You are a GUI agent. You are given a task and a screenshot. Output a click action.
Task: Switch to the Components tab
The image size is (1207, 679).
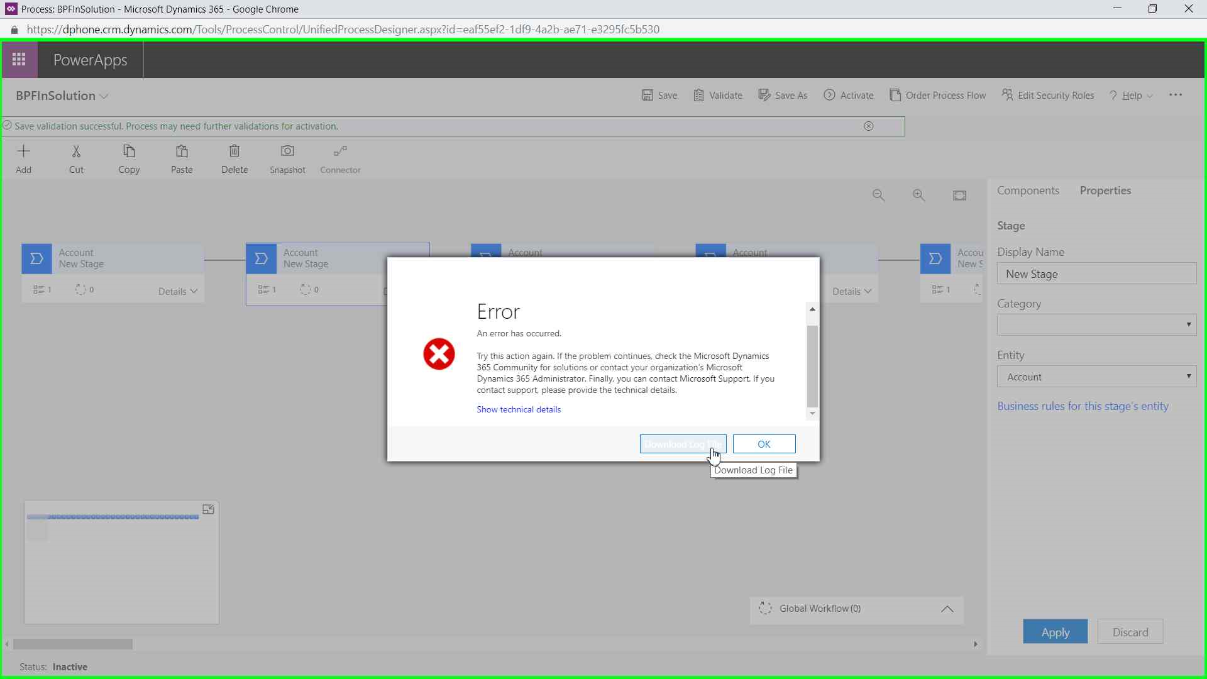1028,190
